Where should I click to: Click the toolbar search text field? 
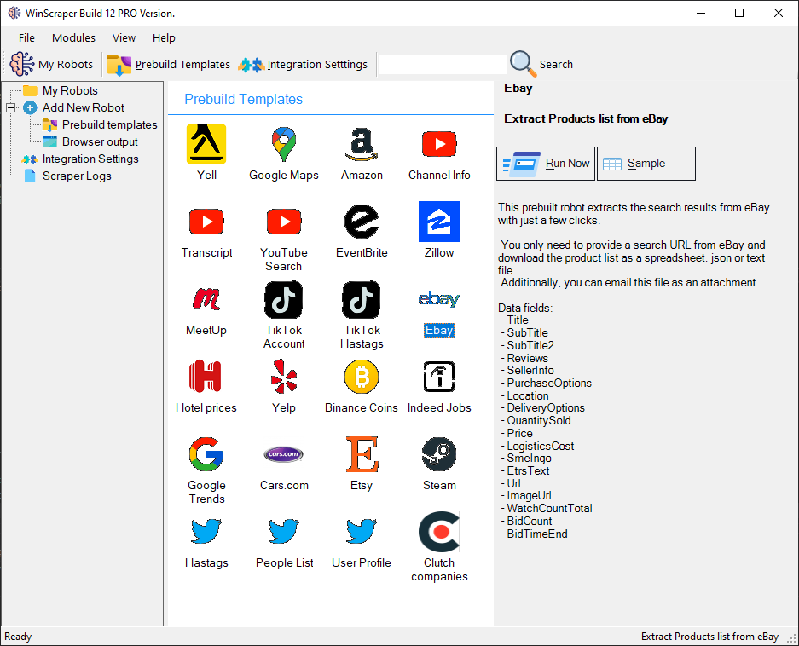(x=442, y=64)
